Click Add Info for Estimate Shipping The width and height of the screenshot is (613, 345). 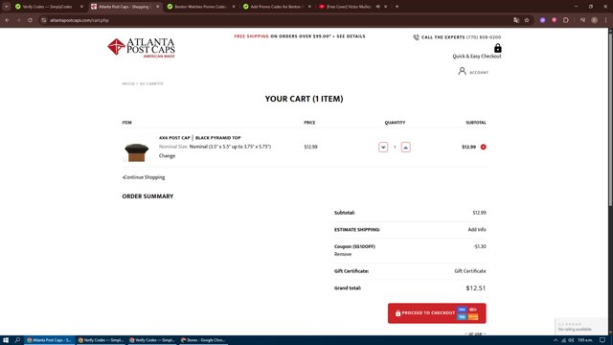tap(477, 230)
